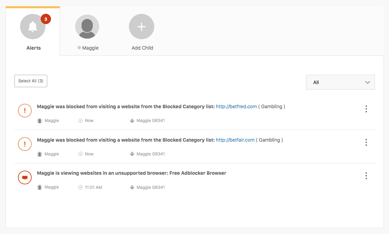The width and height of the screenshot is (389, 234).
Task: Open the http://betfred.com link
Action: pyautogui.click(x=236, y=106)
